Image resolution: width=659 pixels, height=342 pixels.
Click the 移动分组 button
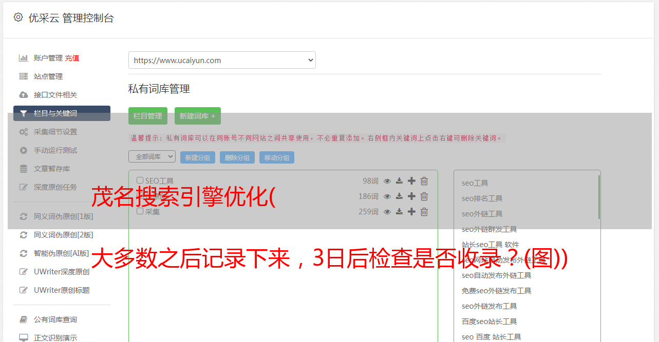pos(277,157)
